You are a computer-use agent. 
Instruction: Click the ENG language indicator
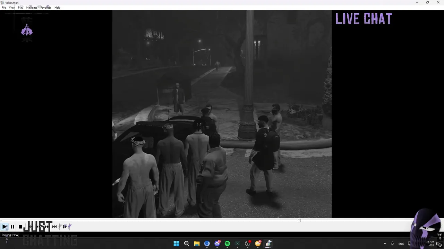(x=401, y=243)
